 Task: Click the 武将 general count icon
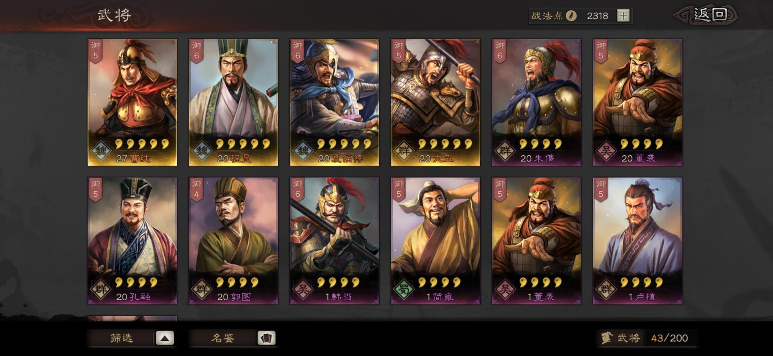606,338
